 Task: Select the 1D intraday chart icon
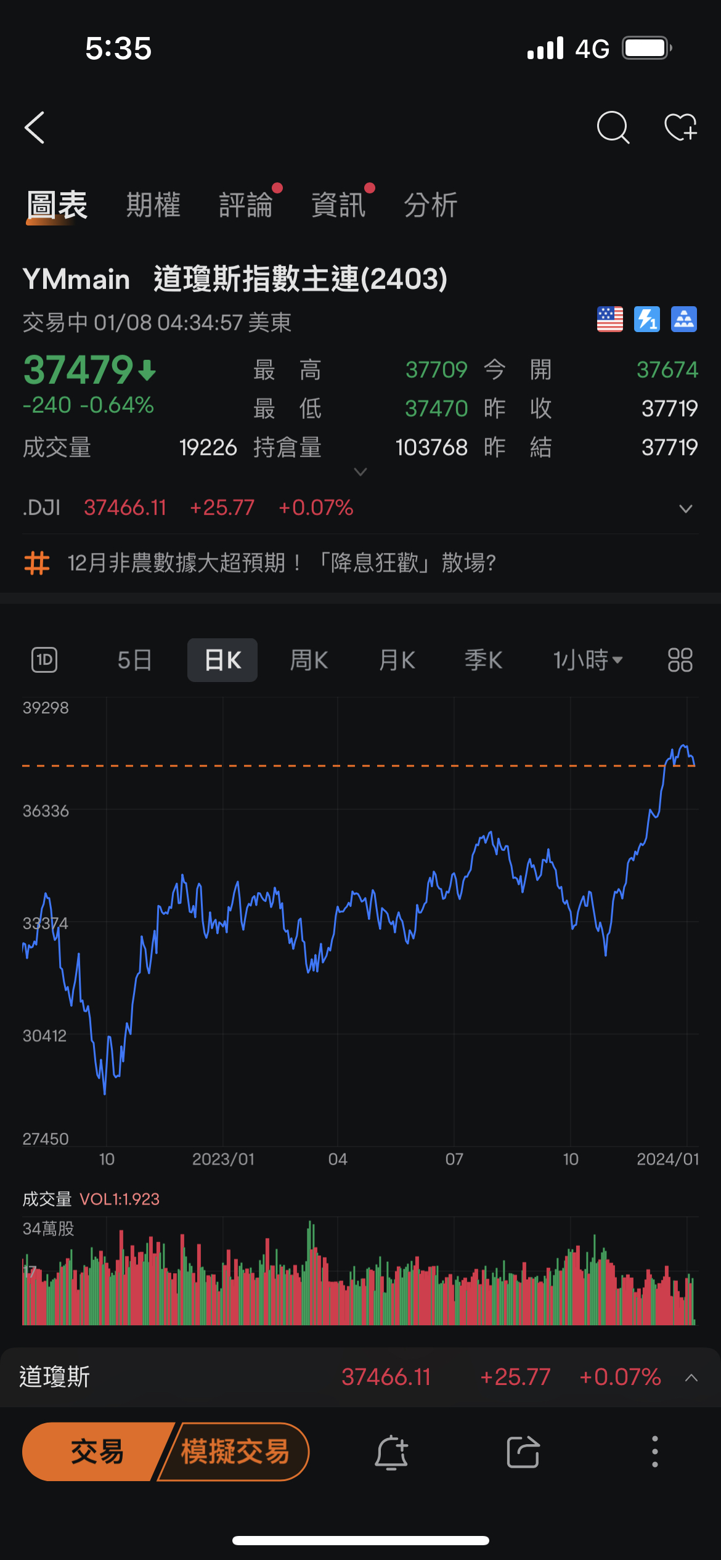point(44,660)
